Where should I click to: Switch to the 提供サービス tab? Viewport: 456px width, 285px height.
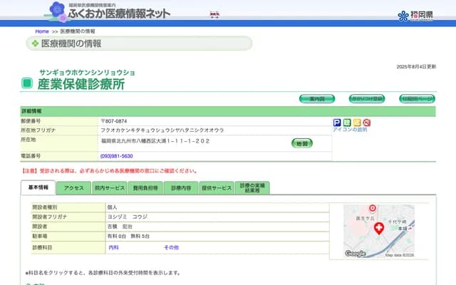pos(217,188)
